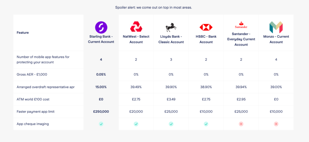
Task: Click HSBC's green cheque imaging checkmark
Action: tap(206, 124)
